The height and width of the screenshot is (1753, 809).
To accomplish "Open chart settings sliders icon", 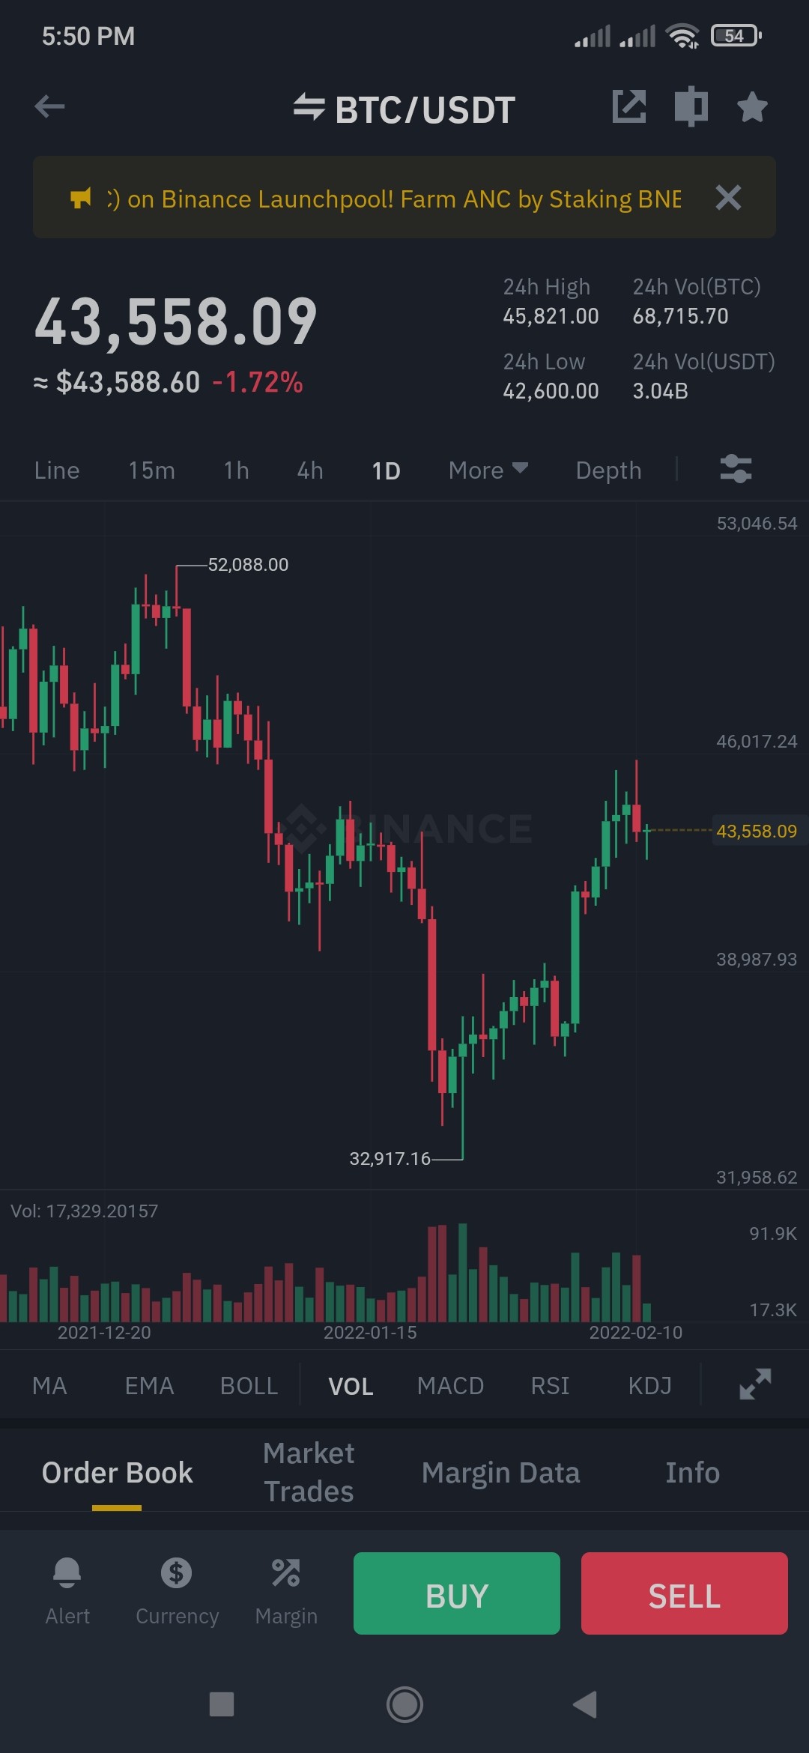I will (x=736, y=469).
